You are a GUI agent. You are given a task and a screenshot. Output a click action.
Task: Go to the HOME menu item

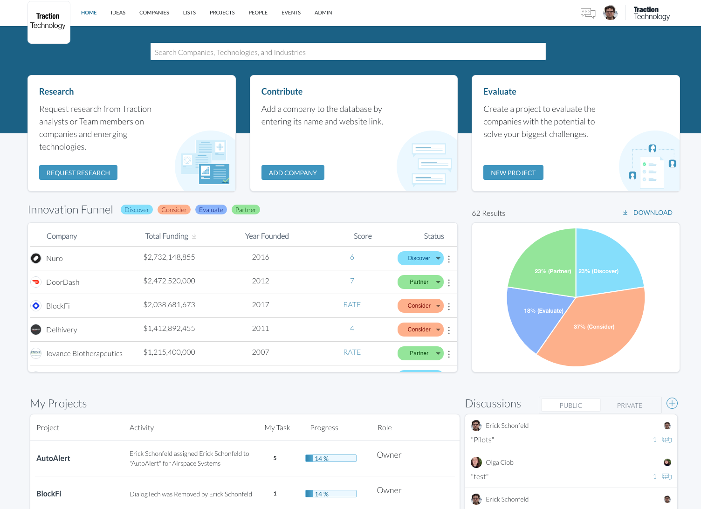click(89, 13)
